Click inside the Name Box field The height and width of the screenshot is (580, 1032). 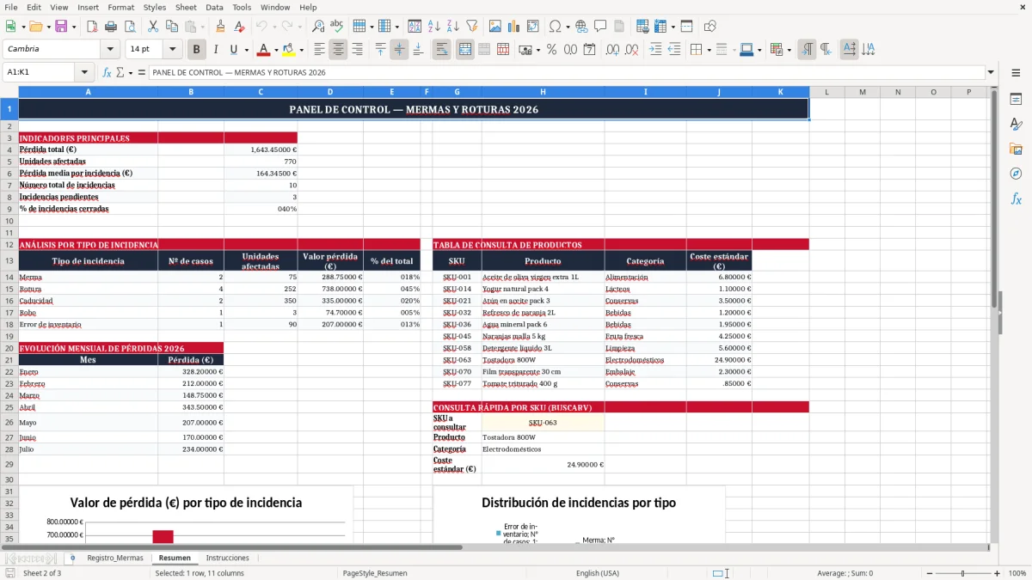click(40, 72)
